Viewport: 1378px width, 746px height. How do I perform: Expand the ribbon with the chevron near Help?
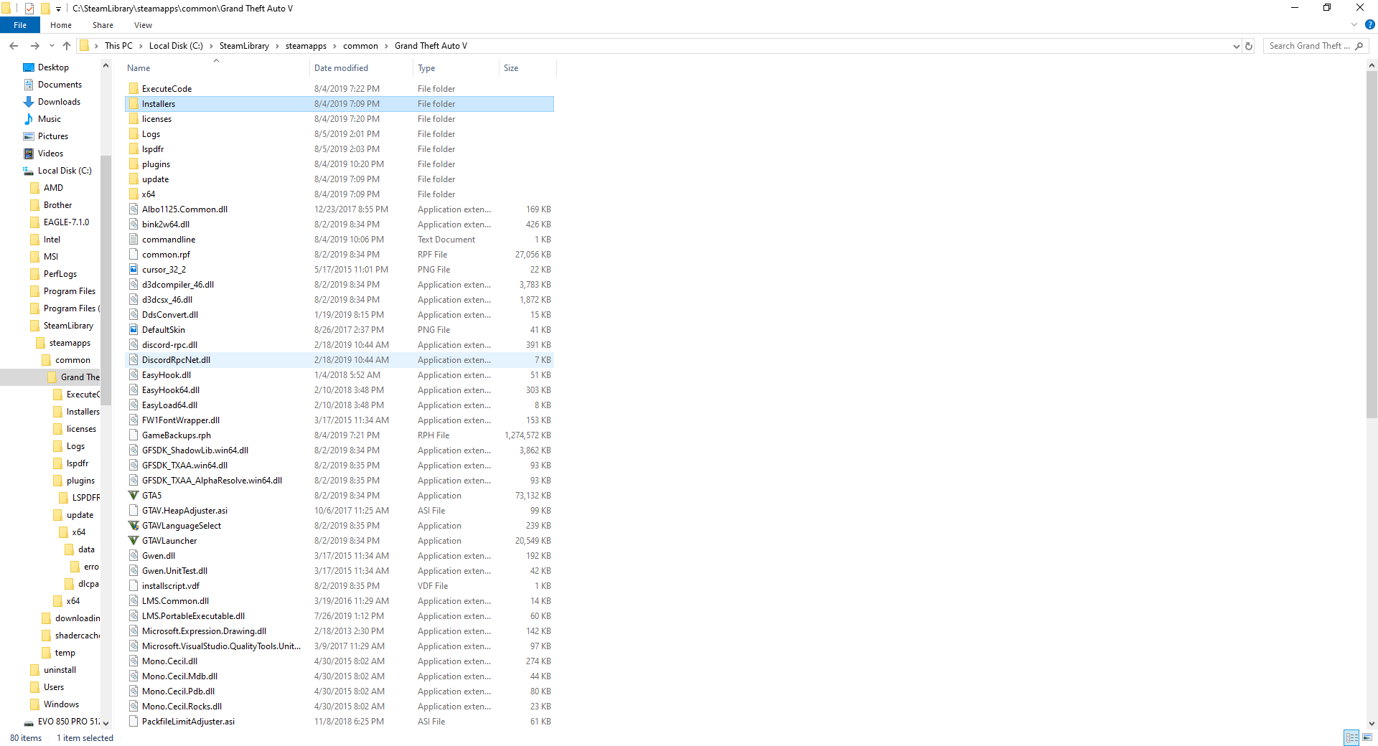click(x=1354, y=25)
